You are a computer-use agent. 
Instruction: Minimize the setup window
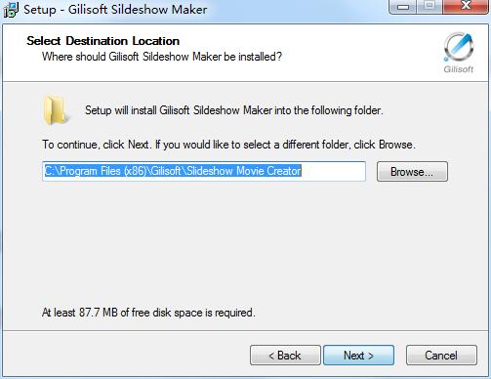(403, 6)
